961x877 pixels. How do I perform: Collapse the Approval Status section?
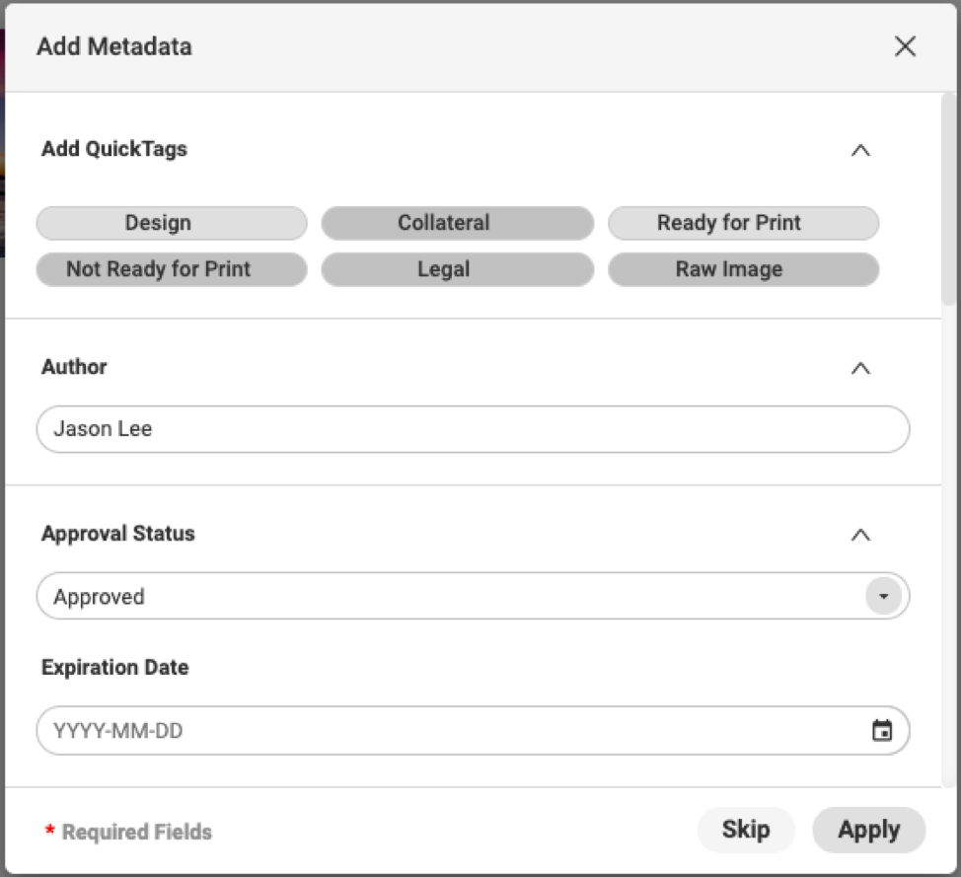click(860, 534)
